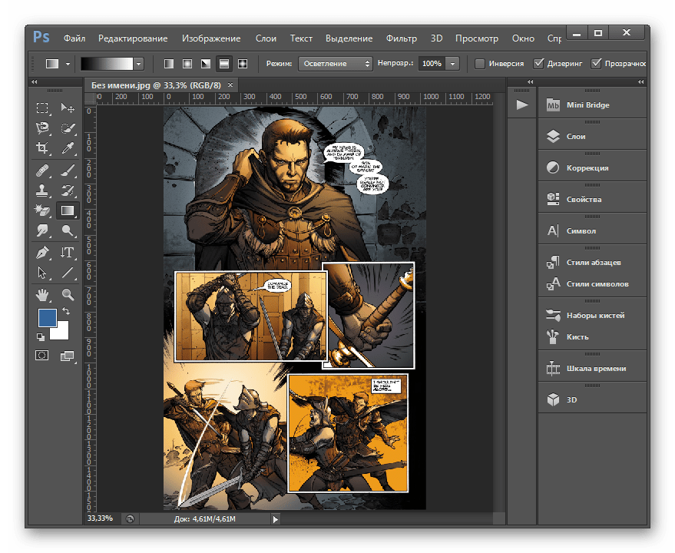Open the Режим blend mode dropdown
675x553 pixels.
(x=336, y=64)
